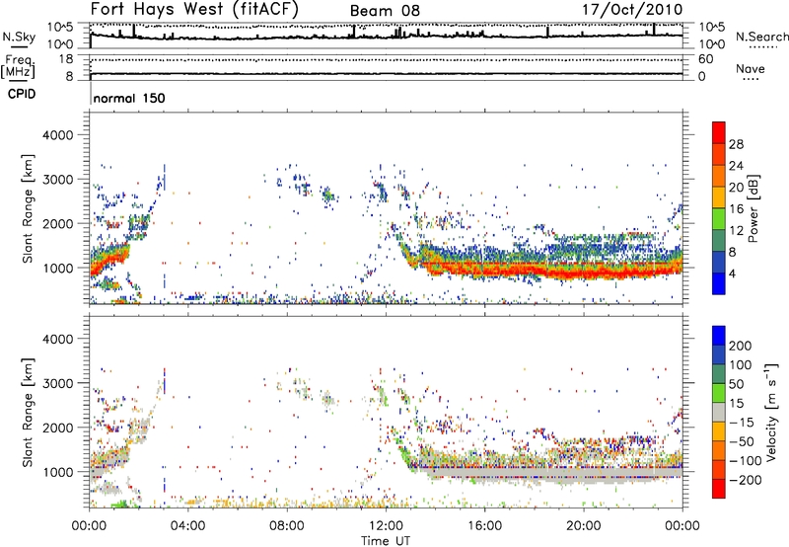Image resolution: width=789 pixels, height=547 pixels.
Task: Click the '18' tick on the frequency axis
Action: (65, 59)
